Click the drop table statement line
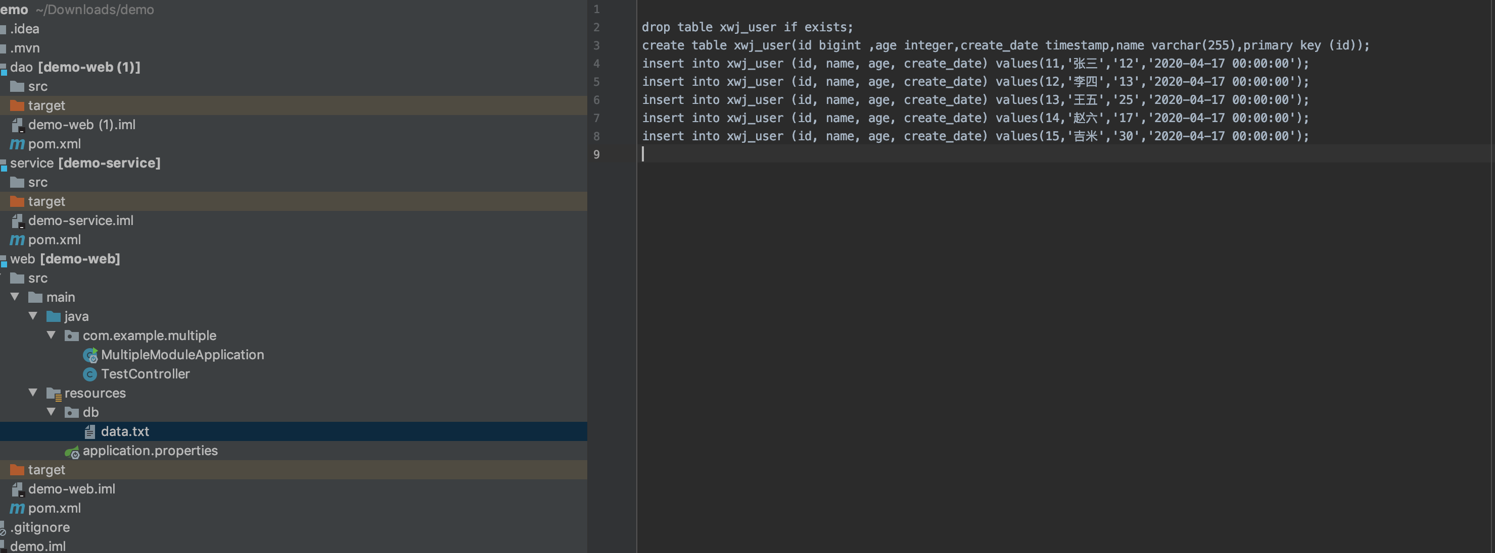1495x553 pixels. [747, 27]
